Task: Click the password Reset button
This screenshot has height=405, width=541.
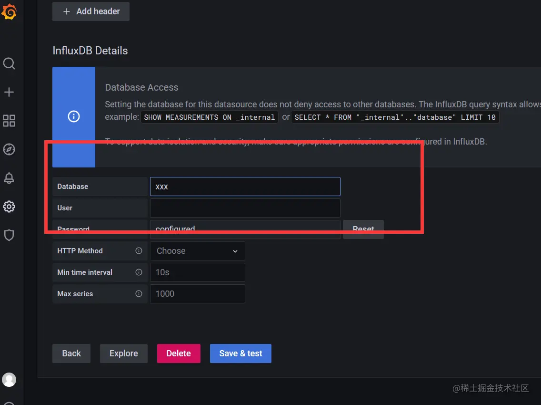Action: (x=363, y=229)
